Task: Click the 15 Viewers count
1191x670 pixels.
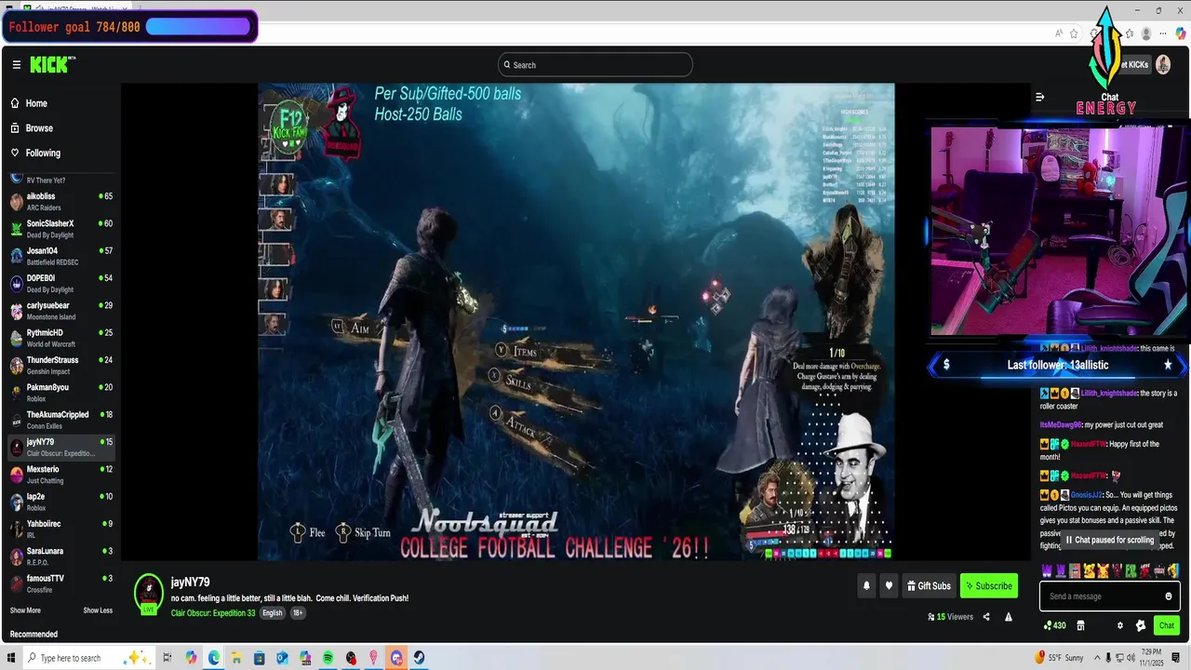Action: [950, 617]
